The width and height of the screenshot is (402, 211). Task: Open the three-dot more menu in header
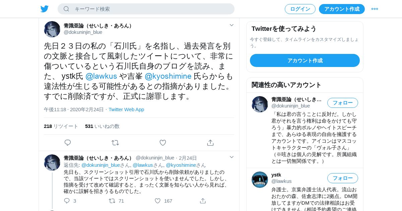point(375,9)
